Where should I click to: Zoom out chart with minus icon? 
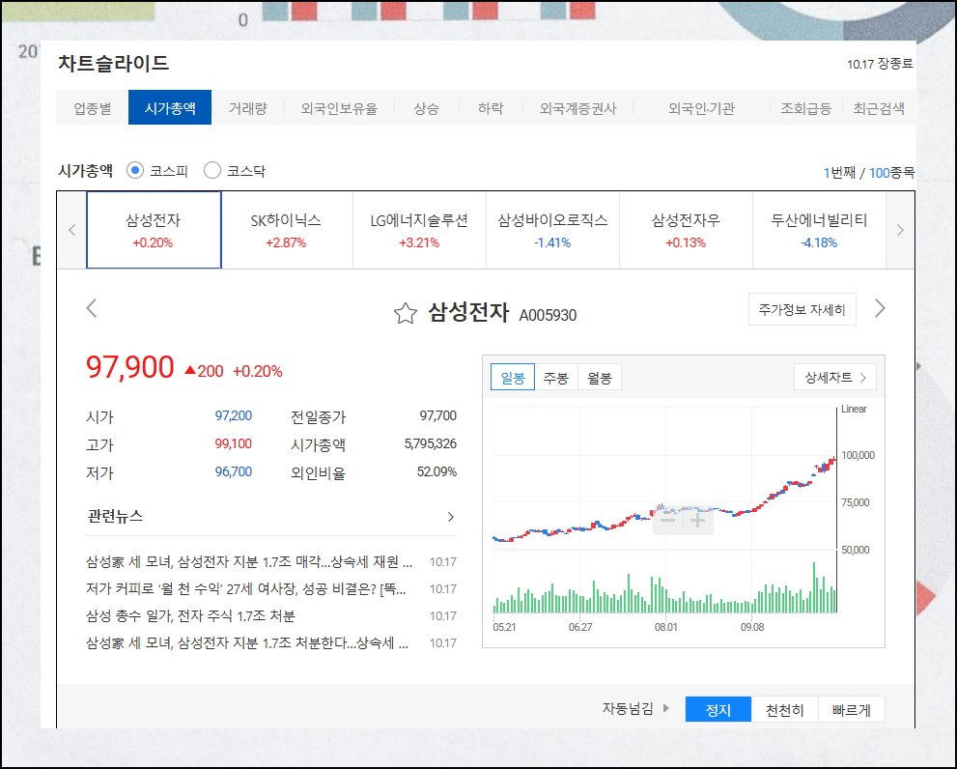[x=667, y=521]
